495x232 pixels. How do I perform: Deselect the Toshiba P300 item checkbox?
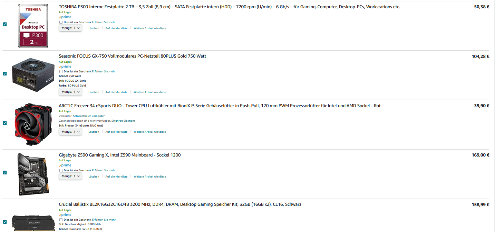(5, 24)
